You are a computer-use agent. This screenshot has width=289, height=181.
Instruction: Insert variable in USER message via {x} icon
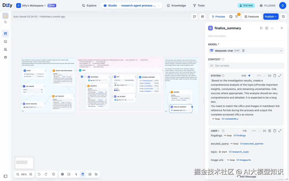click(x=264, y=131)
